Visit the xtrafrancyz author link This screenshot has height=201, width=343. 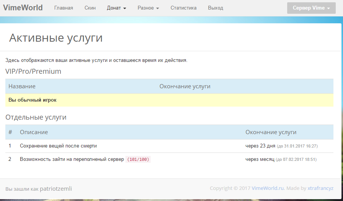pos(320,188)
